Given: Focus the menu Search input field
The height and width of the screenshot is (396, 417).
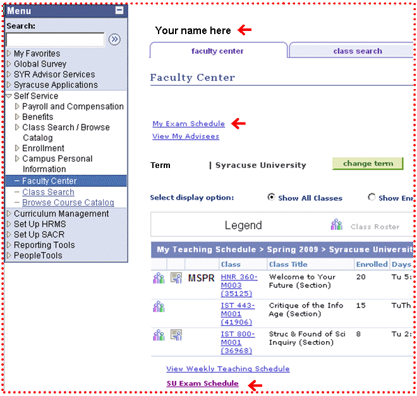Looking at the screenshot, I should point(55,40).
